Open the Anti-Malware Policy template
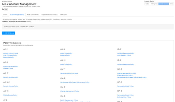 [124, 55]
